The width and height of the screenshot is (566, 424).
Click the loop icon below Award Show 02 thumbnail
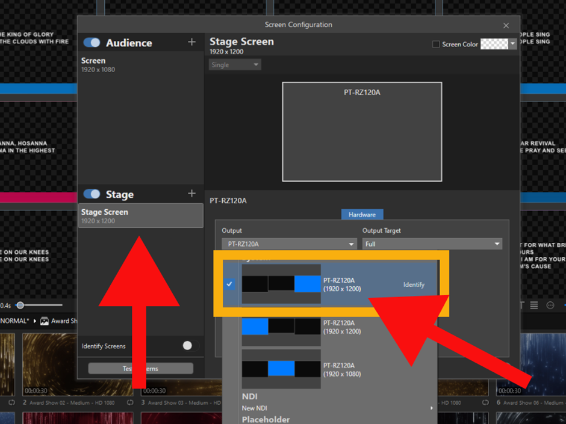point(131,402)
